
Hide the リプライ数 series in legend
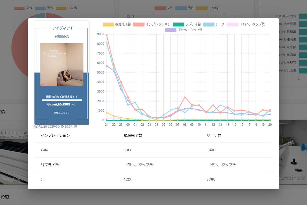[x=178, y=24]
